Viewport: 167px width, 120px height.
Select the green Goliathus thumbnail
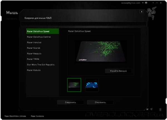pos(74,85)
